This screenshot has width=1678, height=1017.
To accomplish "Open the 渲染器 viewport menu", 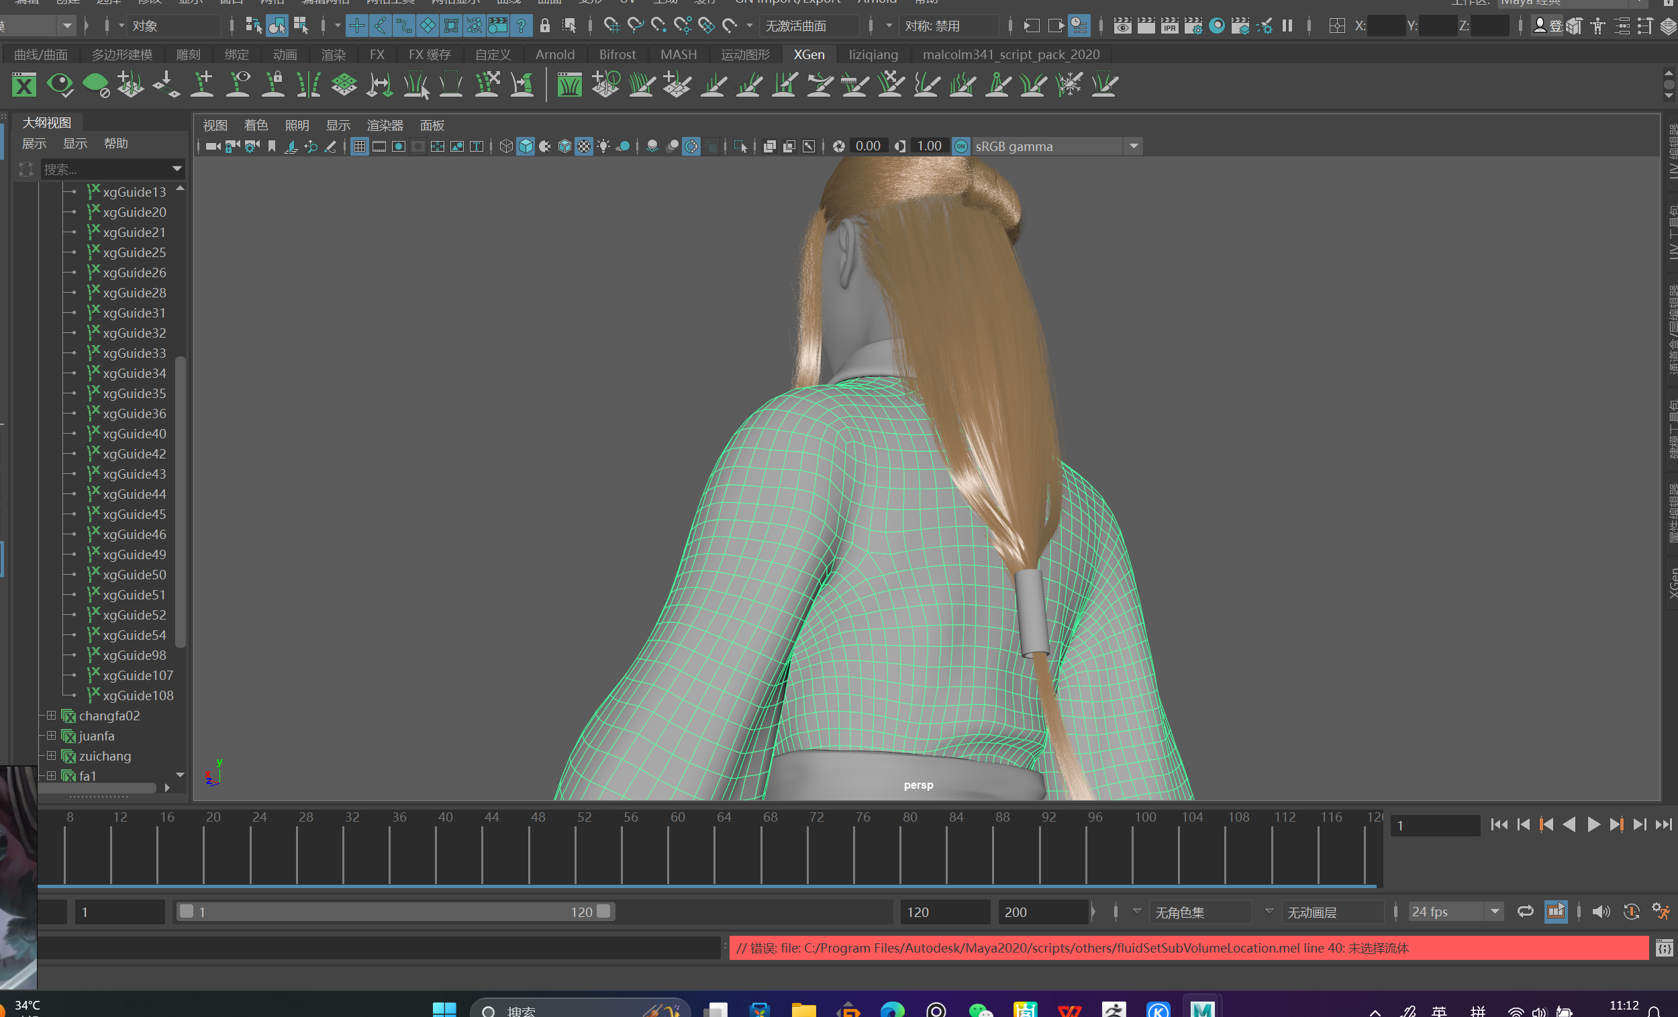I will 385,126.
